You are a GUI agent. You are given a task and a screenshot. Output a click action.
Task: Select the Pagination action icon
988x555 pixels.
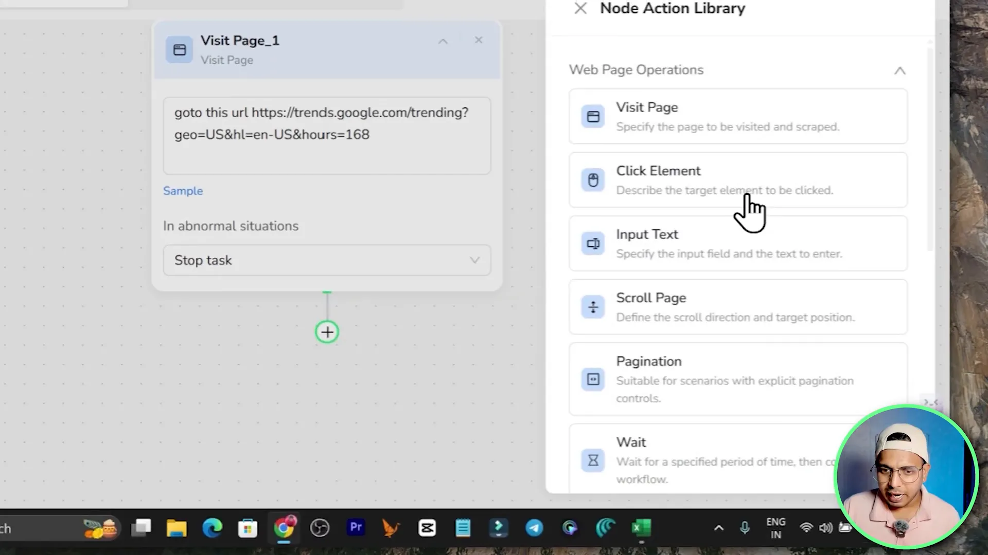click(593, 379)
